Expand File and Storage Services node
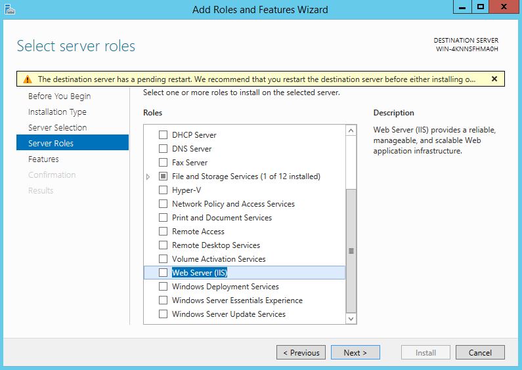Viewport: 522px width, 370px height. click(x=148, y=176)
